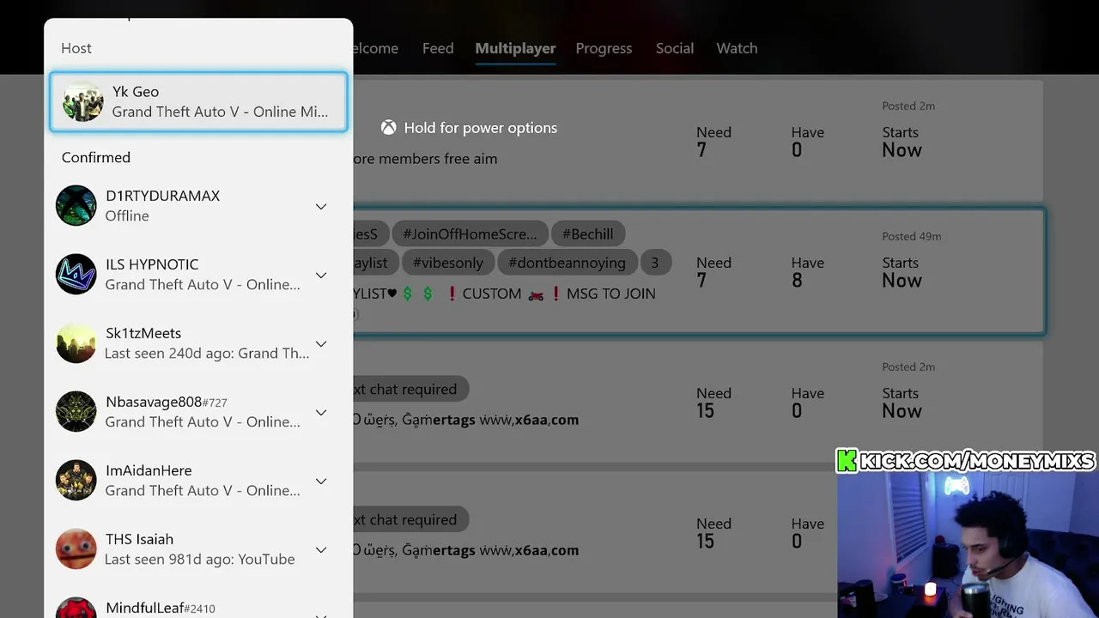Open the Social tab
The height and width of the screenshot is (618, 1099).
pyautogui.click(x=675, y=48)
